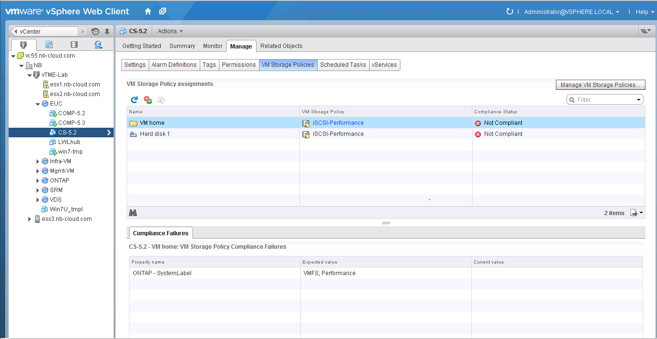Screen dimensions: 657x339
Task: Expand the ONTAP resource pool
Action: pos(38,181)
